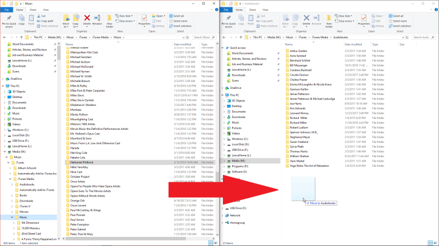The width and height of the screenshot is (439, 246).
Task: Click the Search Music input field
Action: pos(204,37)
